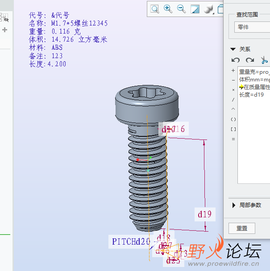The height and width of the screenshot is (271, 270).
Task: Collapse the 关系 section
Action: pyautogui.click(x=233, y=49)
